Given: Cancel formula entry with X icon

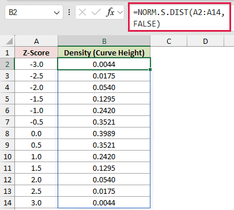Looking at the screenshot, I should tap(82, 13).
